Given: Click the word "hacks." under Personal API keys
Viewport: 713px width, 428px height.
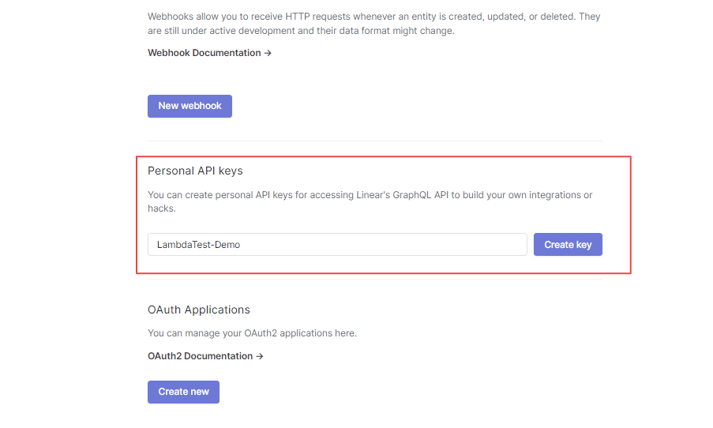Looking at the screenshot, I should point(162,208).
